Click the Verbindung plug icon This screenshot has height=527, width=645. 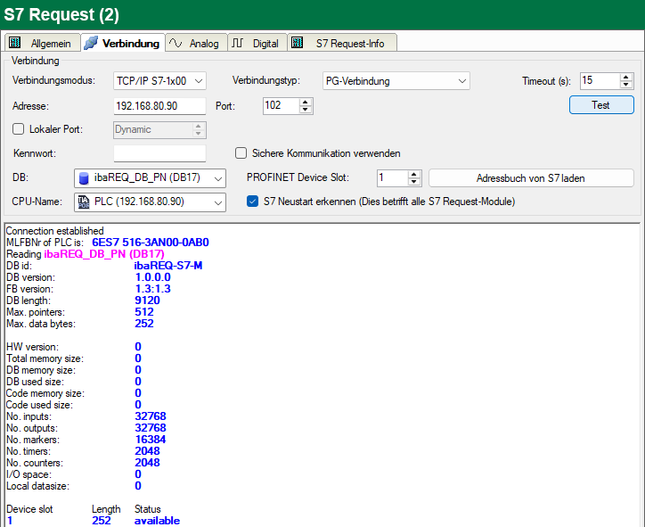click(x=91, y=43)
